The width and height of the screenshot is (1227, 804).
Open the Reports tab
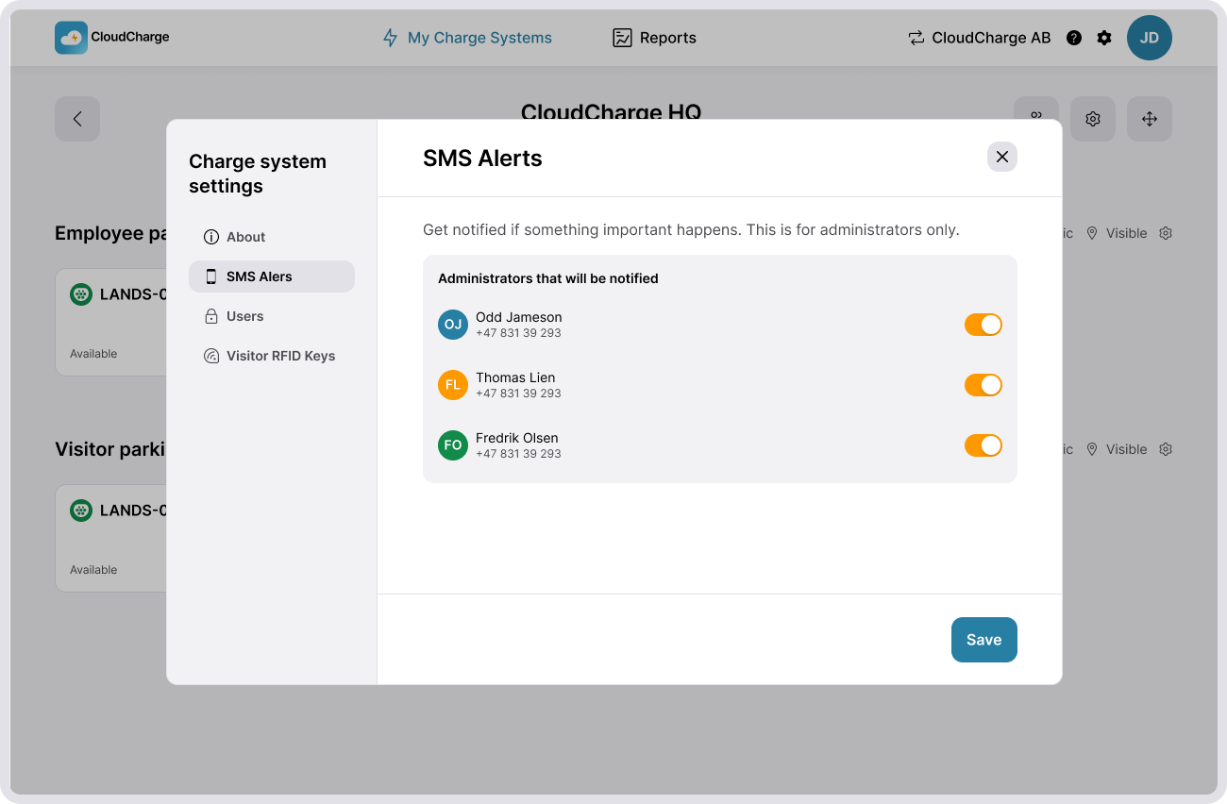tap(654, 38)
